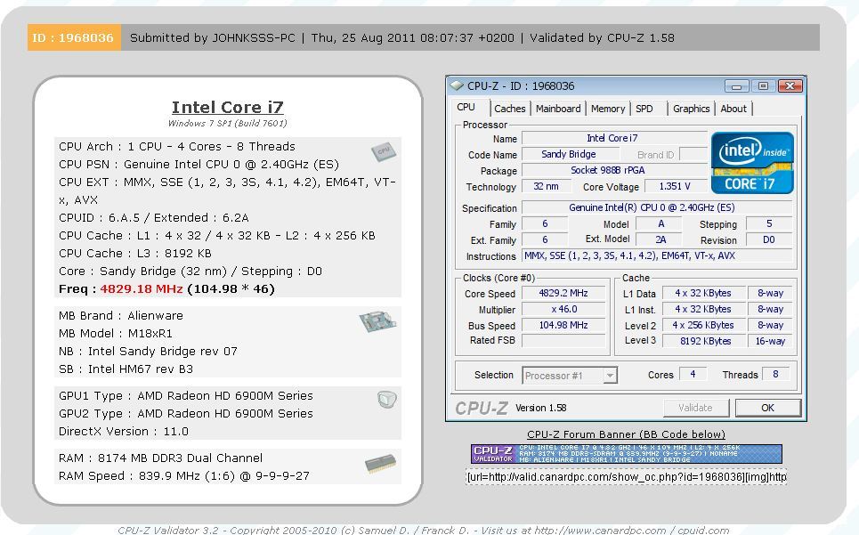Close the CPU-Z window
This screenshot has height=535, width=859.
coord(790,86)
